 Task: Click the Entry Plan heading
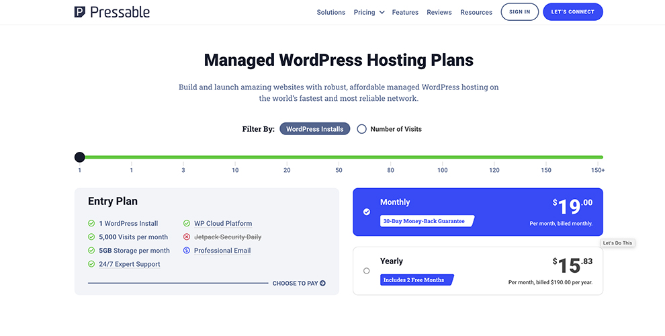coord(113,201)
